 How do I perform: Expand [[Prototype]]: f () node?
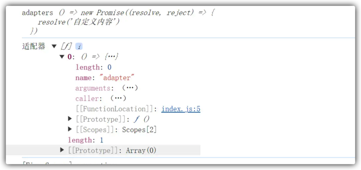pyautogui.click(x=70, y=119)
